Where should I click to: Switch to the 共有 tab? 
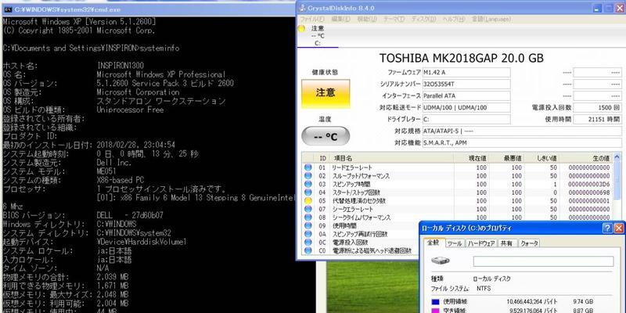tap(507, 243)
